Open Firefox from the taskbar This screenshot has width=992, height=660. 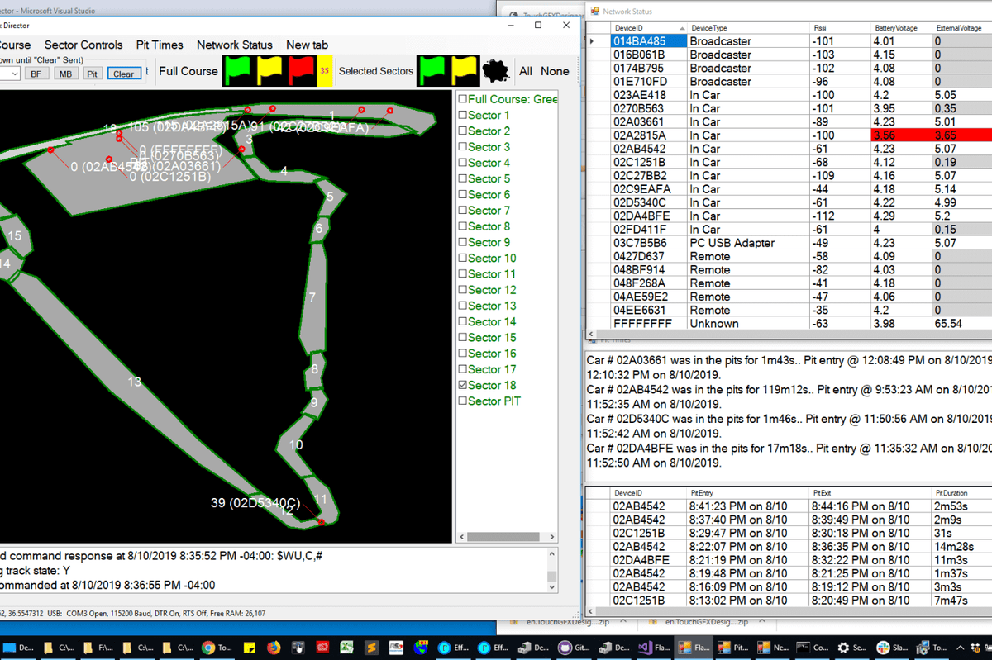(x=273, y=648)
